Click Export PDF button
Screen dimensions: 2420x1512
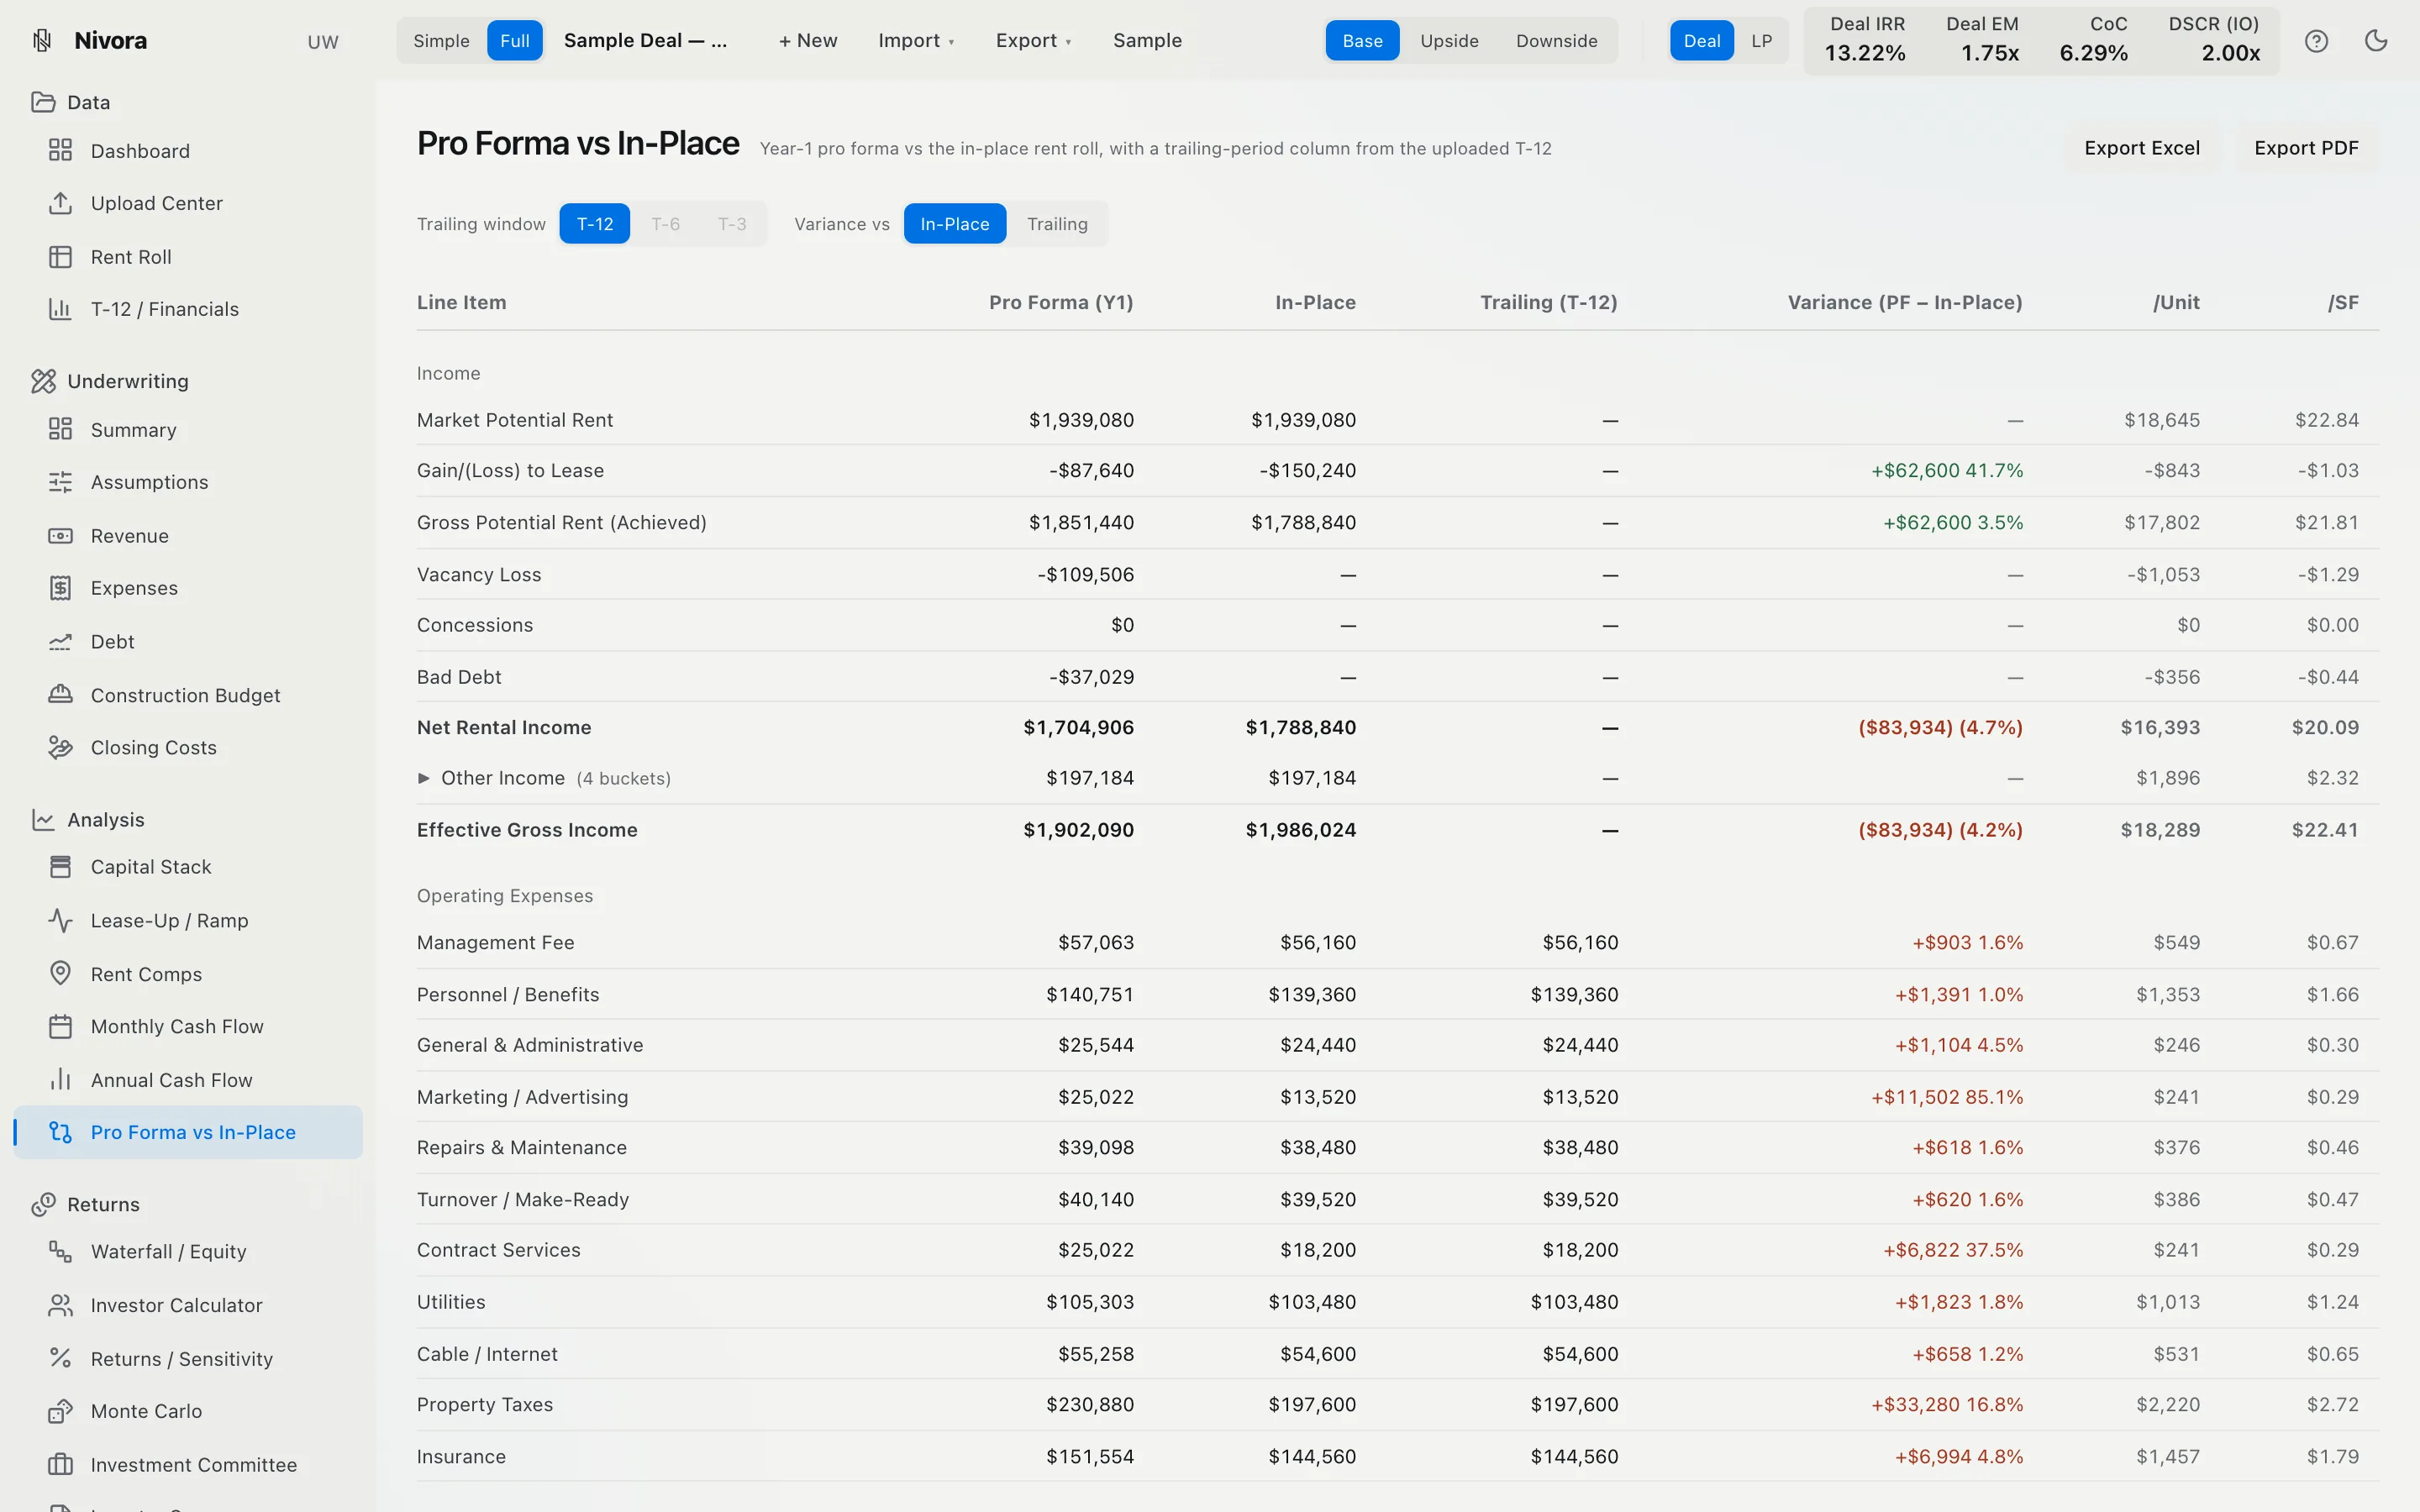tap(2306, 148)
